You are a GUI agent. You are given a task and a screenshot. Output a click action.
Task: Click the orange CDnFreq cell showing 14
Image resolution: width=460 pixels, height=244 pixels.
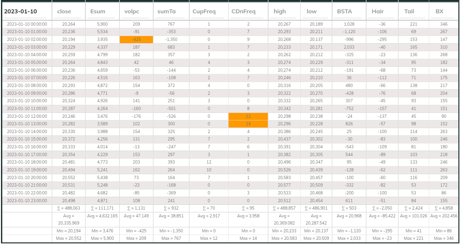click(248, 124)
